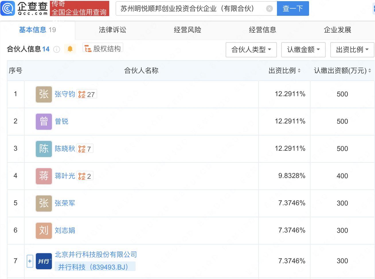The width and height of the screenshot is (375, 279).
Task: Click the 并行科技 company logo
Action: 44,261
